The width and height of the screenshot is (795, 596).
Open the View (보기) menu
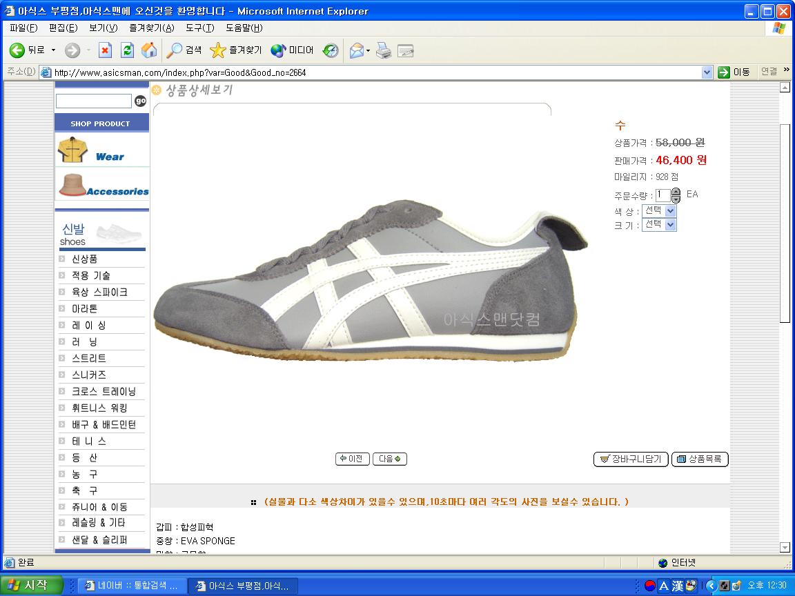click(104, 28)
